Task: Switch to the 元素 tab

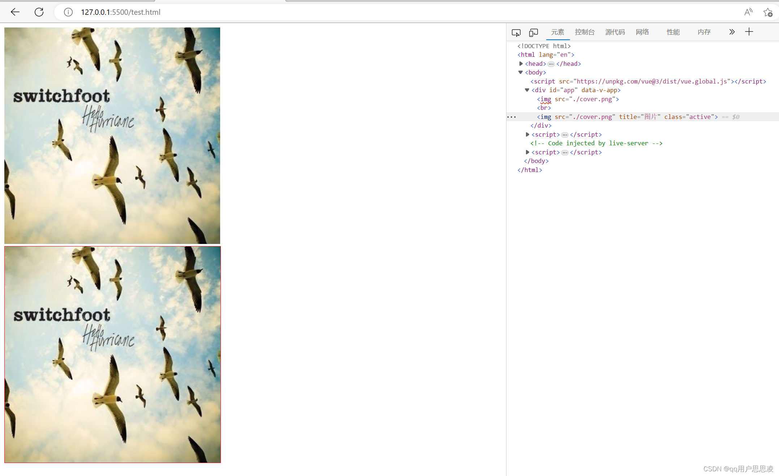Action: 557,32
